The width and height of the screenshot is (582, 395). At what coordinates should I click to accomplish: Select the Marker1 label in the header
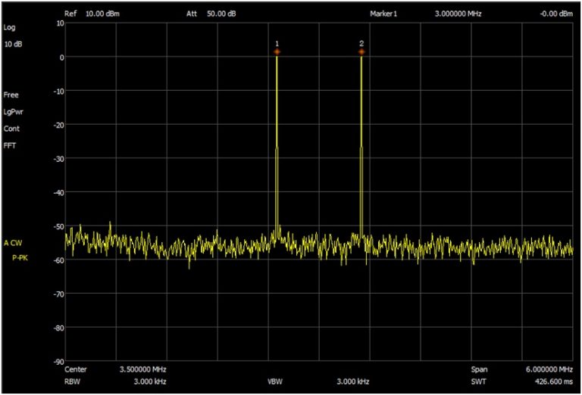pyautogui.click(x=383, y=14)
